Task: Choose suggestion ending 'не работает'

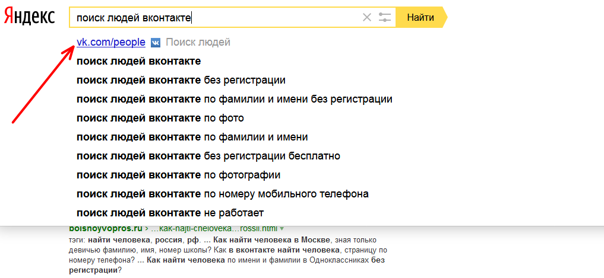Action: coord(170,213)
